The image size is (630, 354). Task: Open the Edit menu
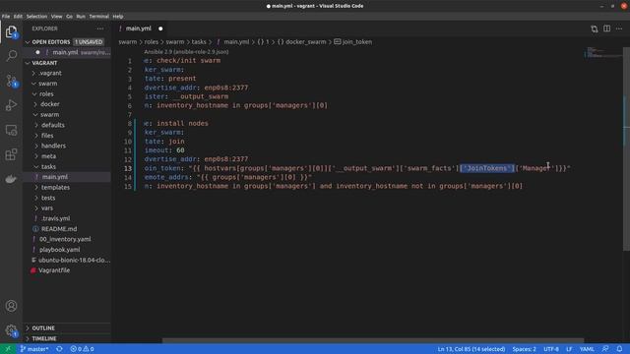click(x=18, y=17)
